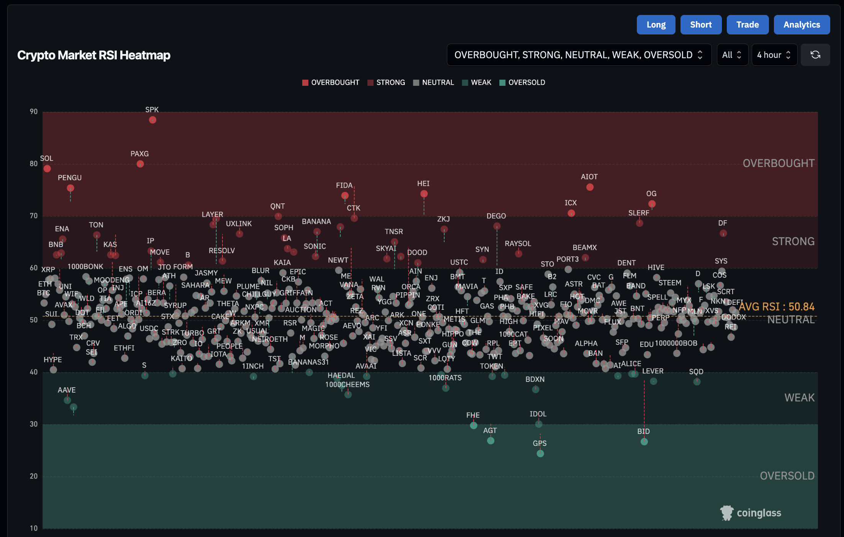Click the 1000CHEEMS data point
Viewport: 844px width, 537px height.
pos(348,395)
